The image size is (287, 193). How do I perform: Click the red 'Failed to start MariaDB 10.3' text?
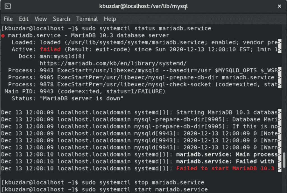tap(225, 168)
